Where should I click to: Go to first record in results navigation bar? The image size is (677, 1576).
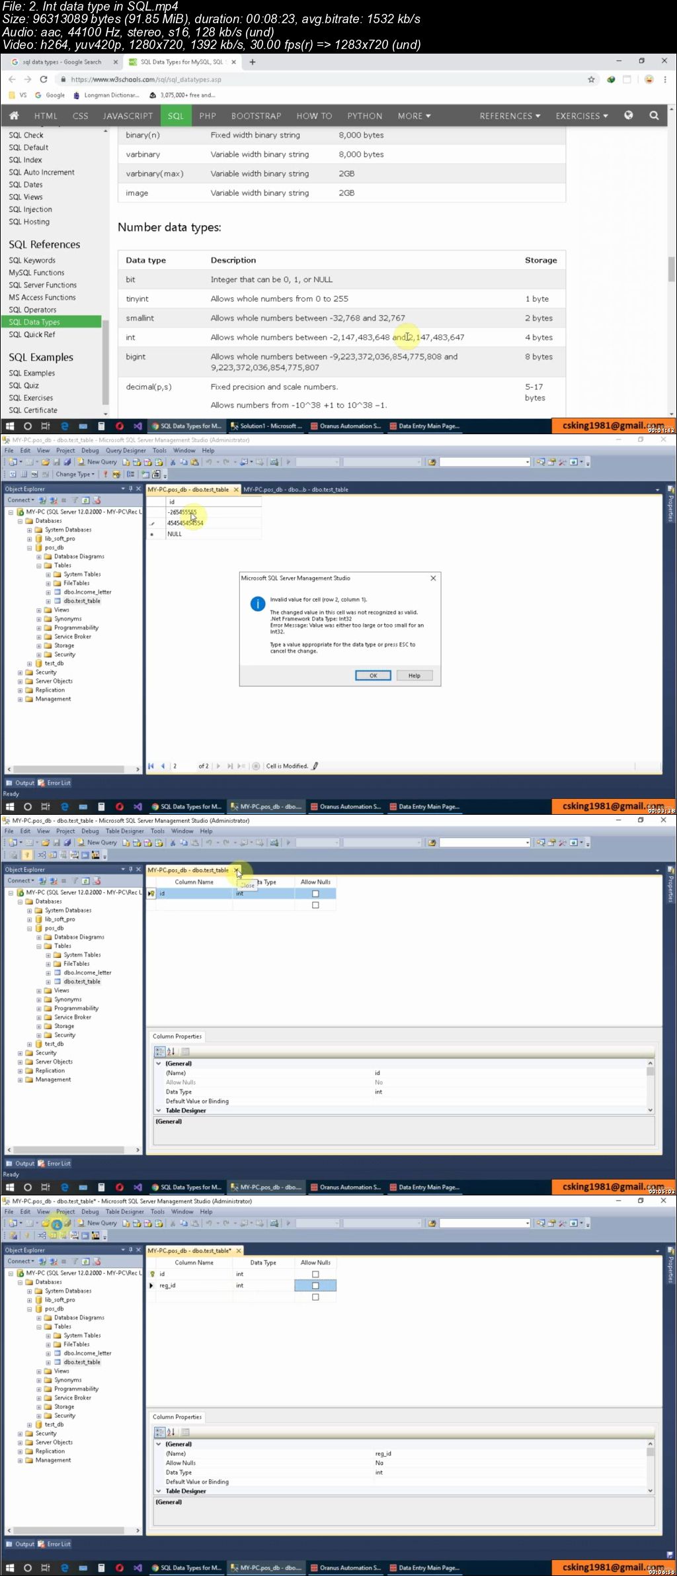click(x=151, y=766)
